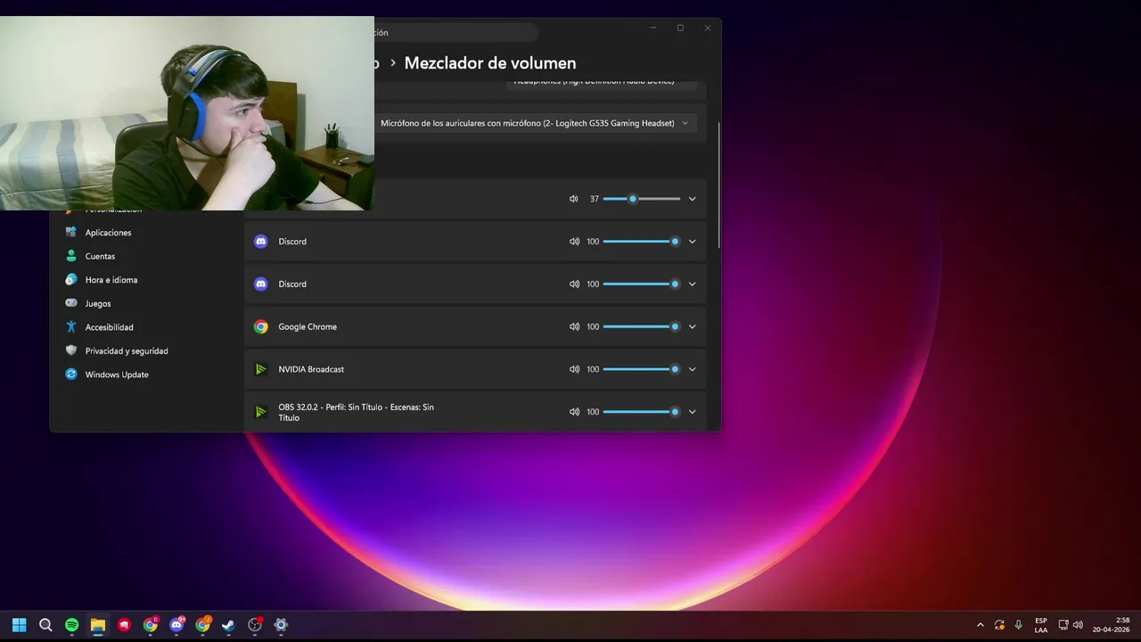The height and width of the screenshot is (642, 1141).
Task: Mute the speaker icon beside volume 37
Action: 574,199
